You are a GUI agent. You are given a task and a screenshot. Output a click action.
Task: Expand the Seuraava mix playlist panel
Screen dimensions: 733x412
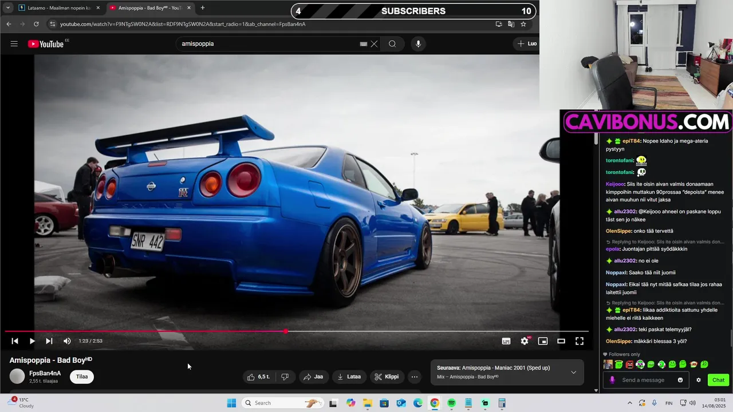[573, 372]
